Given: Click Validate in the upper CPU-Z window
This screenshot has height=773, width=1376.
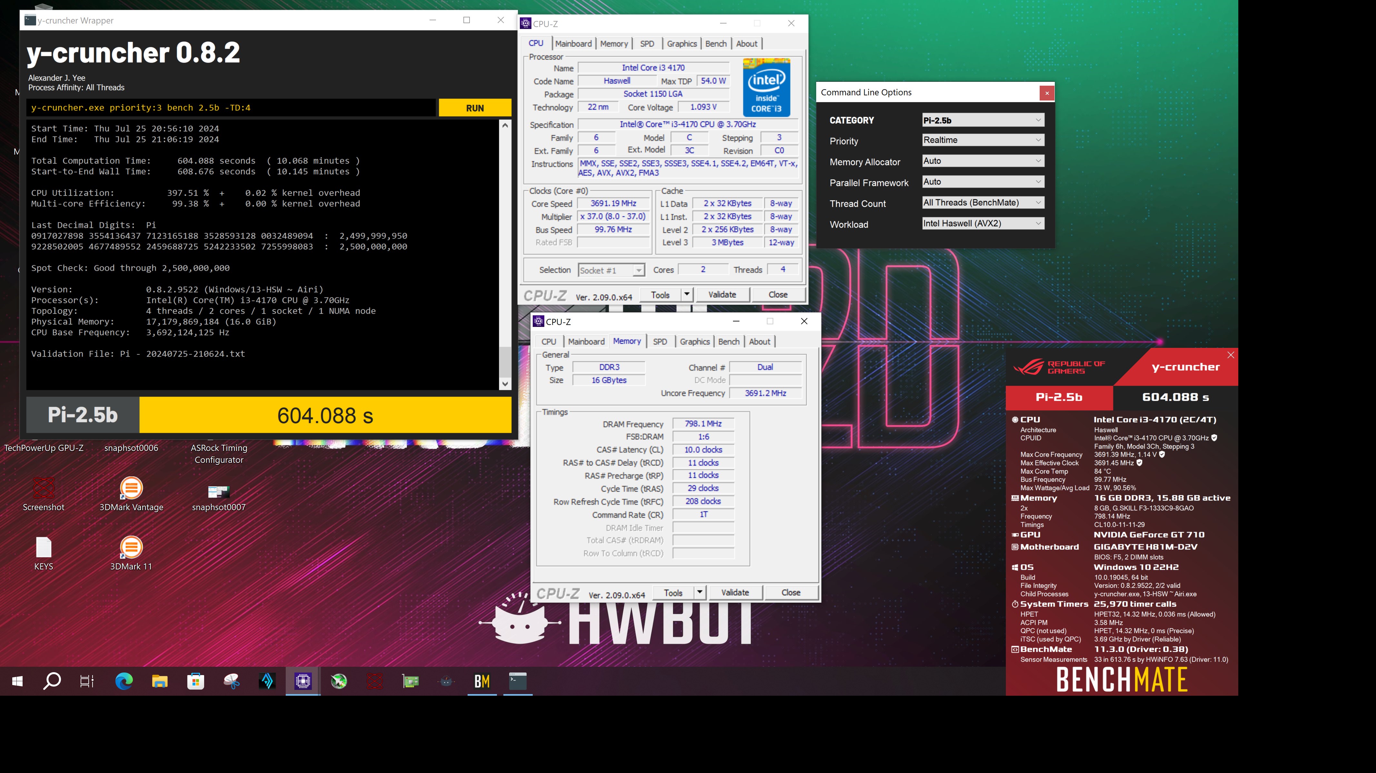Looking at the screenshot, I should tap(722, 294).
